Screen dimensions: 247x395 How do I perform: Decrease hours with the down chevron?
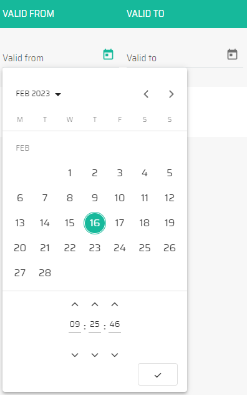[75, 355]
